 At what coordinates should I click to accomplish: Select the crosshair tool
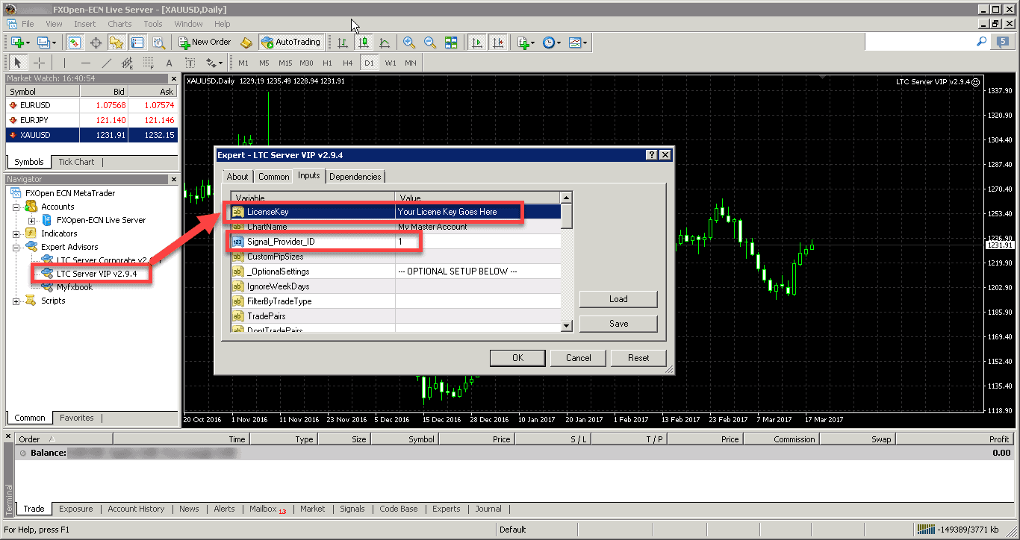point(39,63)
